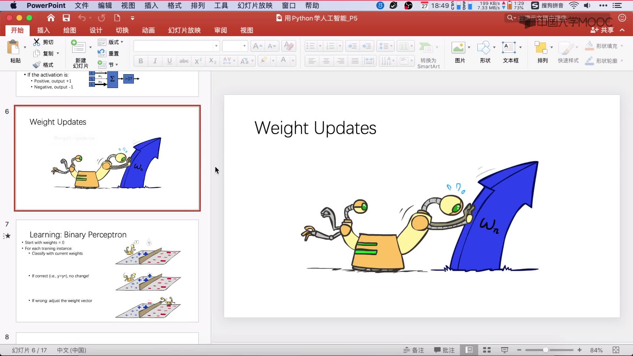Screen dimensions: 633x356
Task: Insert a picture (图片)
Action: point(458,47)
